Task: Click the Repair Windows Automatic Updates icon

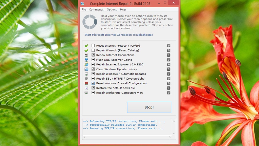Action: tap(86, 74)
